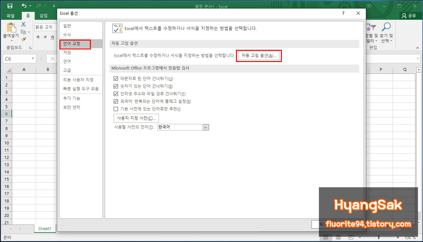Click the Normal view status bar icon
423x242 pixels.
point(326,237)
